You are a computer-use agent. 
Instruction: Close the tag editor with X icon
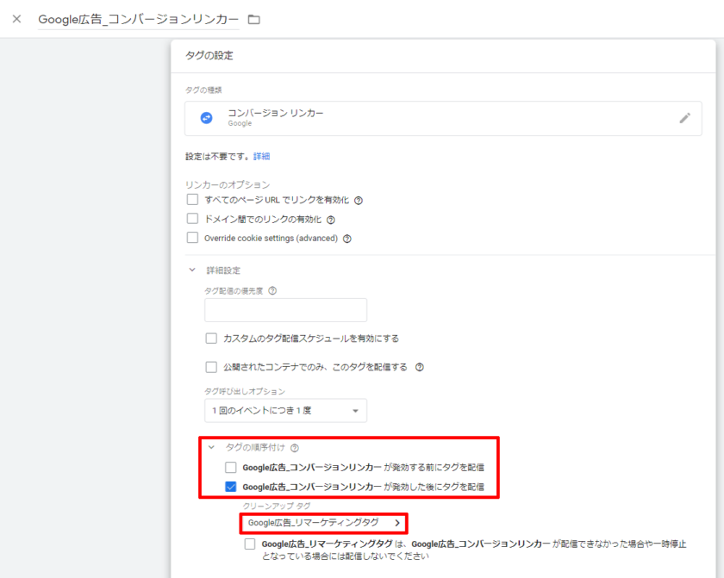pos(16,19)
